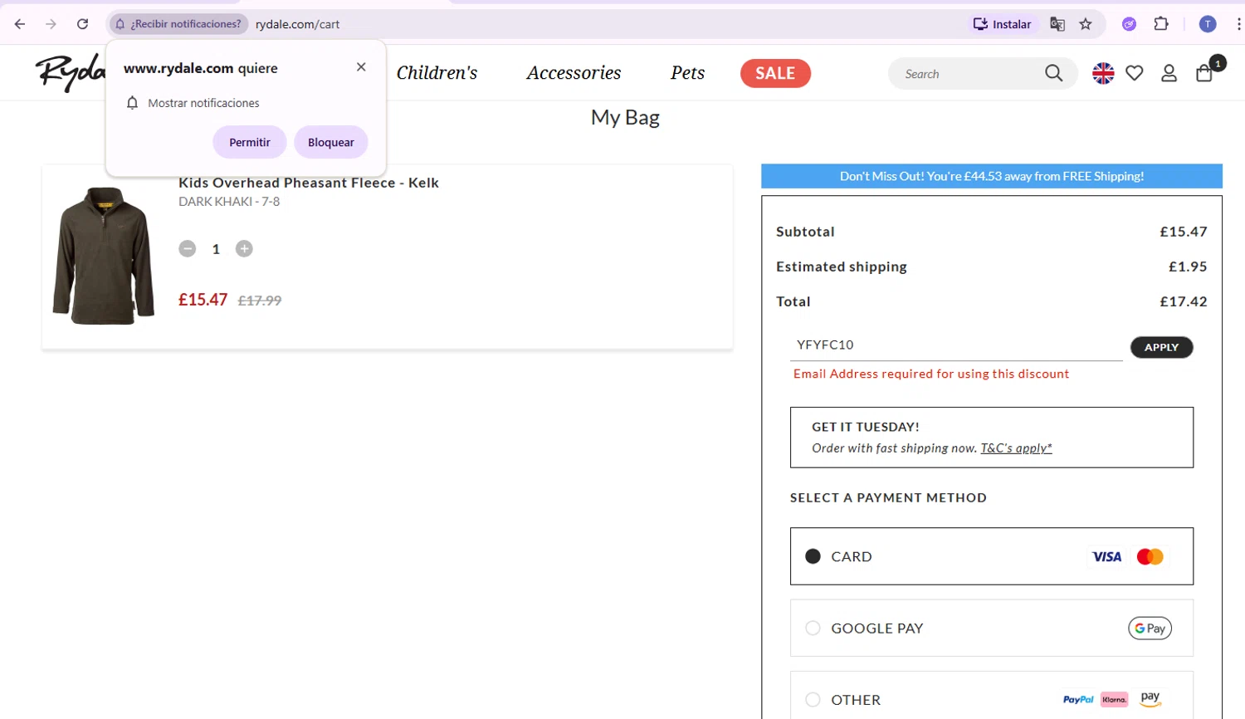Install the site app with Instalar button
The image size is (1245, 719).
click(x=1003, y=24)
